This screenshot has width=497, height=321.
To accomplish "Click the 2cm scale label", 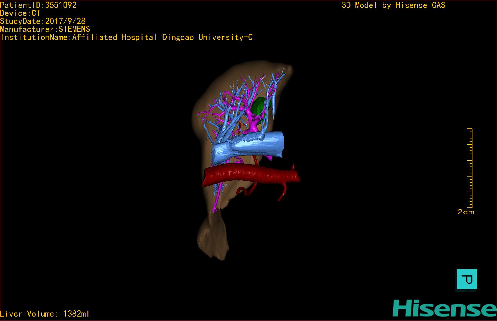I will coord(466,212).
